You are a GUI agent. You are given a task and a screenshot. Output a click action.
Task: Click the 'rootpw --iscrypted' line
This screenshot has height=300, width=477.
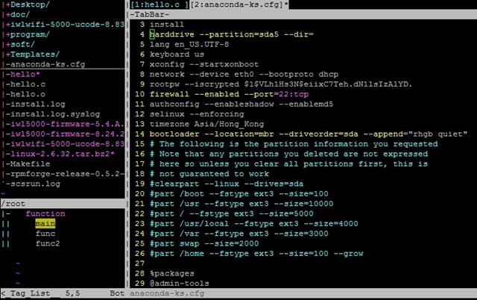click(x=281, y=84)
